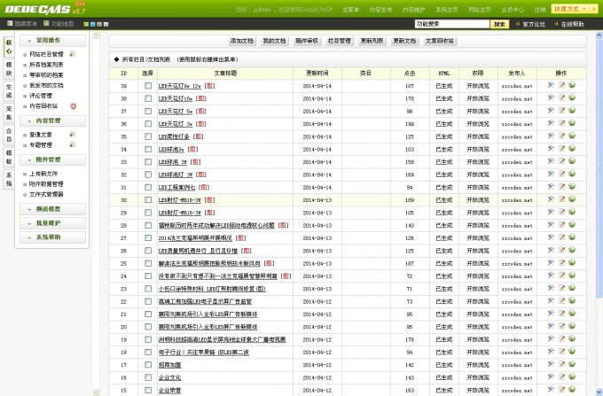Open the 系统 vertical tab
603x396 pixels.
click(9, 179)
